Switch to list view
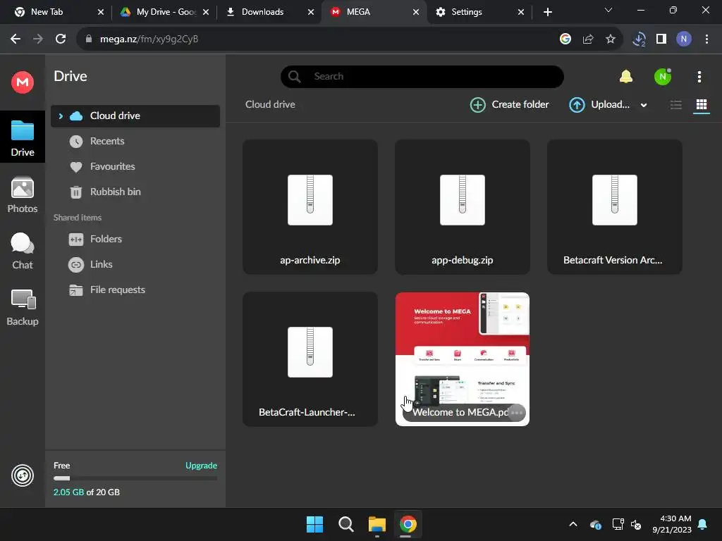Screen dimensions: 722x541 point(676,105)
